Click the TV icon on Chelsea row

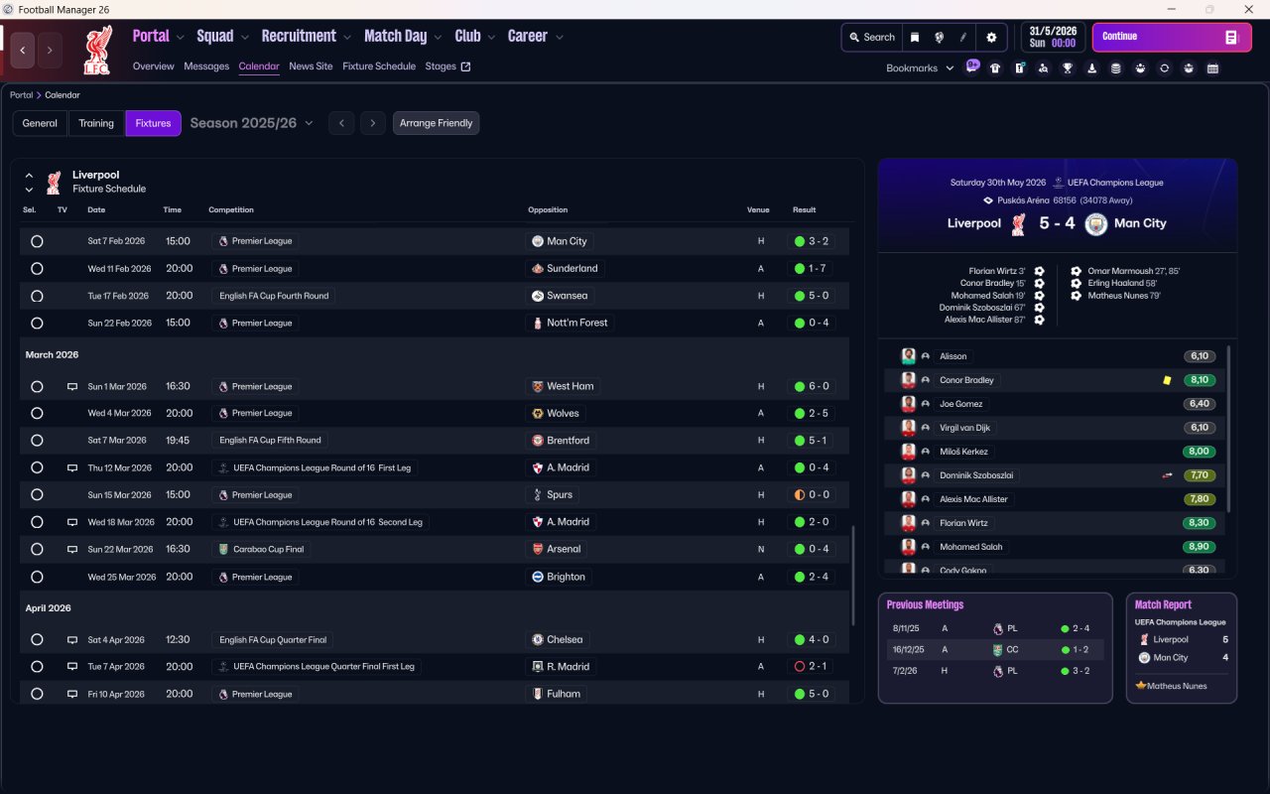(71, 640)
